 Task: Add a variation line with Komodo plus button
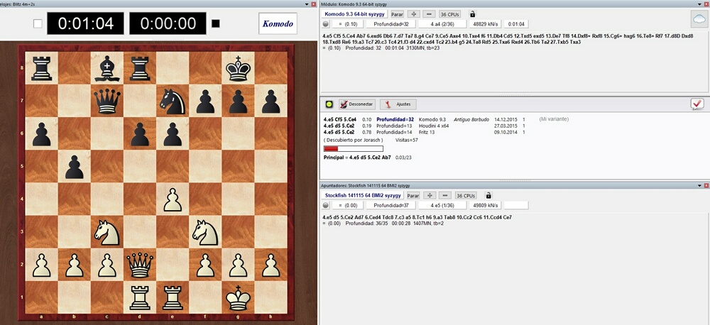(x=414, y=14)
